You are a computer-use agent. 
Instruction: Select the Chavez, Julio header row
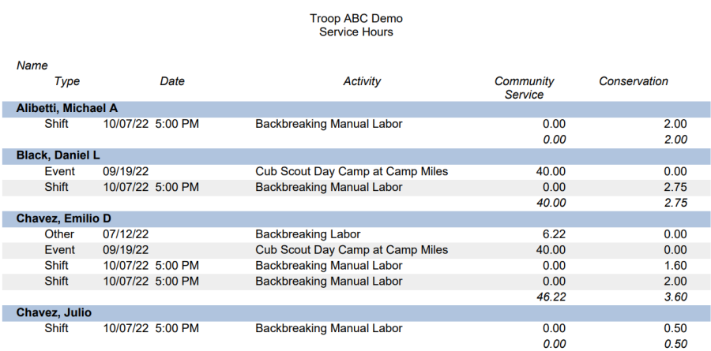pos(356,313)
